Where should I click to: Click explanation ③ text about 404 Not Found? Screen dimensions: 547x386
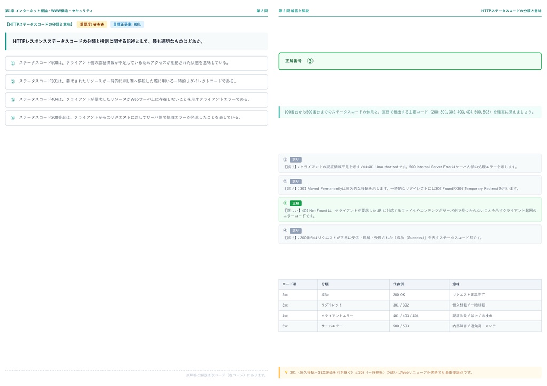pyautogui.click(x=410, y=213)
